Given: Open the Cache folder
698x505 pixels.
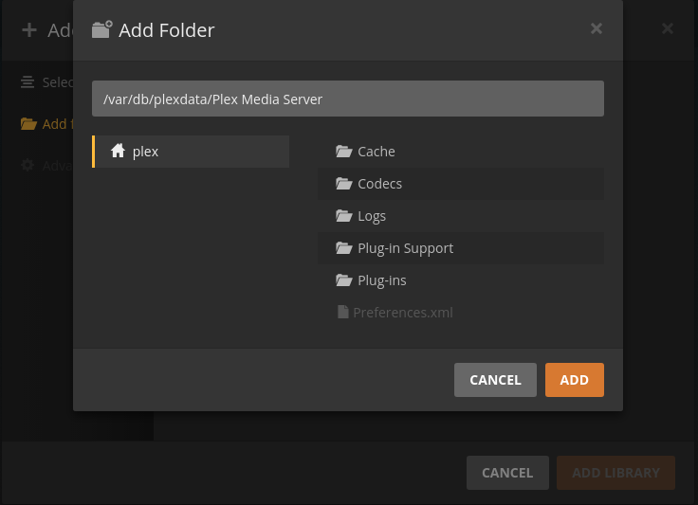Looking at the screenshot, I should pos(461,152).
